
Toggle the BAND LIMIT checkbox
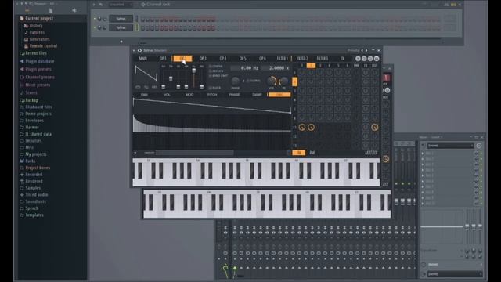click(x=211, y=76)
